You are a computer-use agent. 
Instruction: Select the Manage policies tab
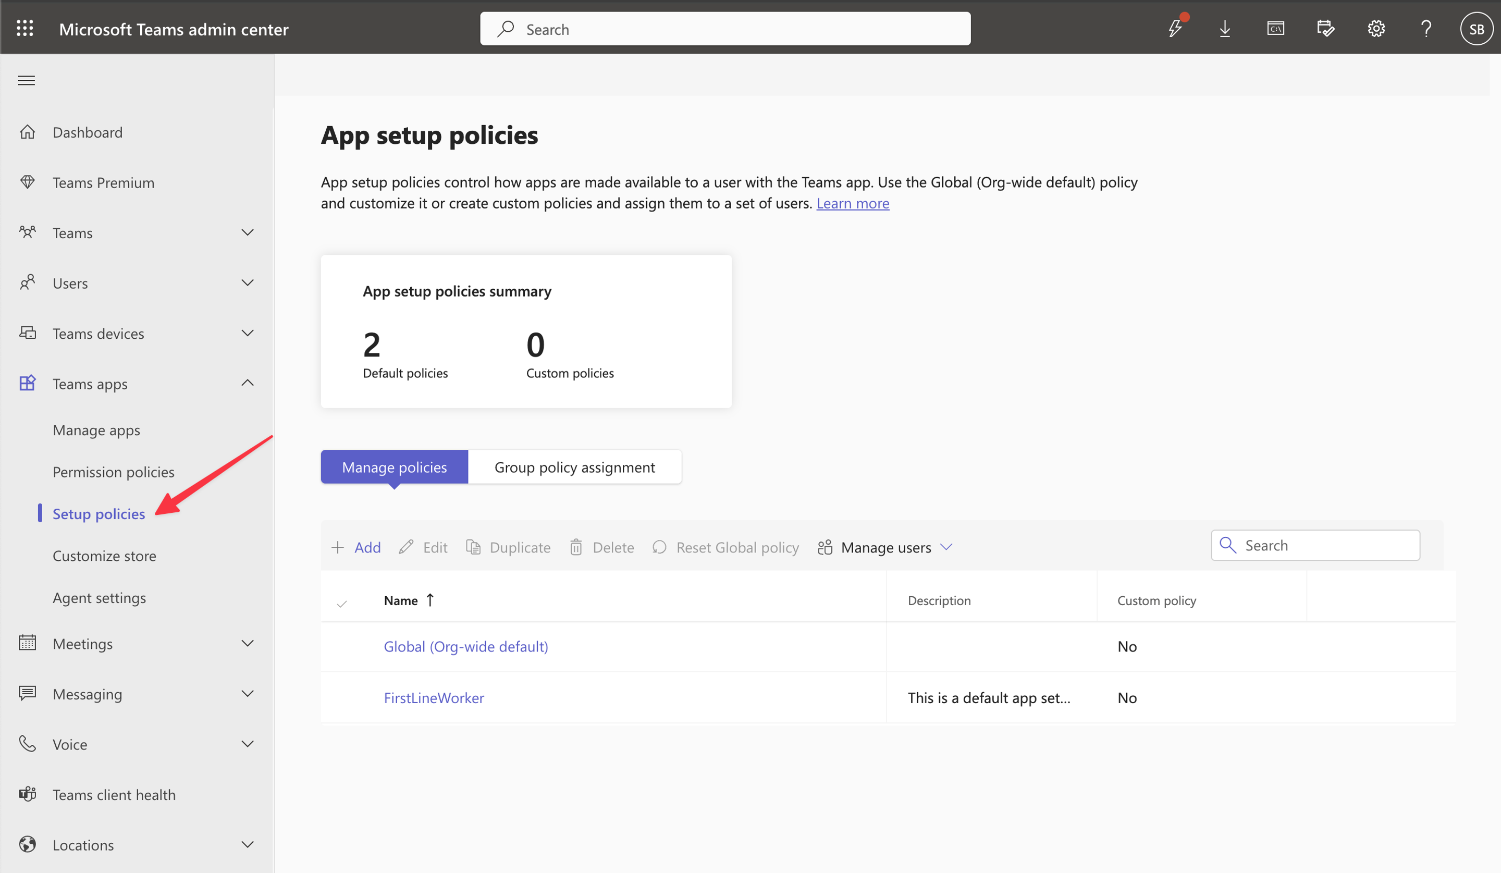tap(393, 467)
